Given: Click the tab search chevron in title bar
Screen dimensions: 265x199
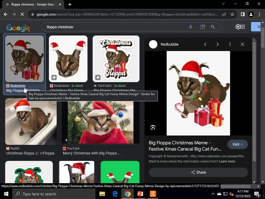Looking at the screenshot, I should coord(223,4).
